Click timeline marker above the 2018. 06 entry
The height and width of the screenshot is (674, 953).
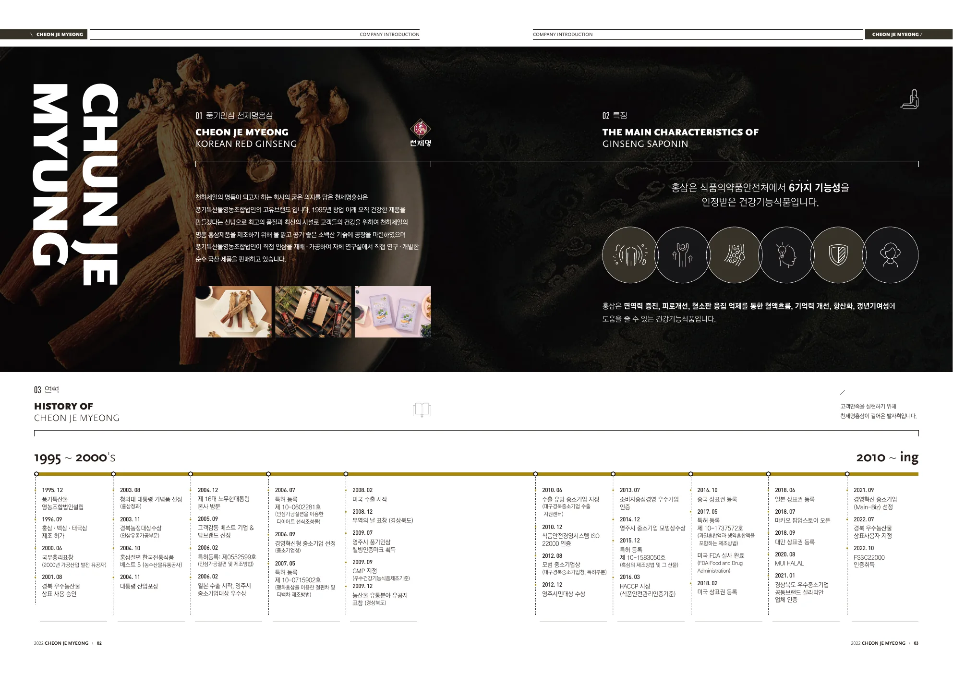(768, 474)
